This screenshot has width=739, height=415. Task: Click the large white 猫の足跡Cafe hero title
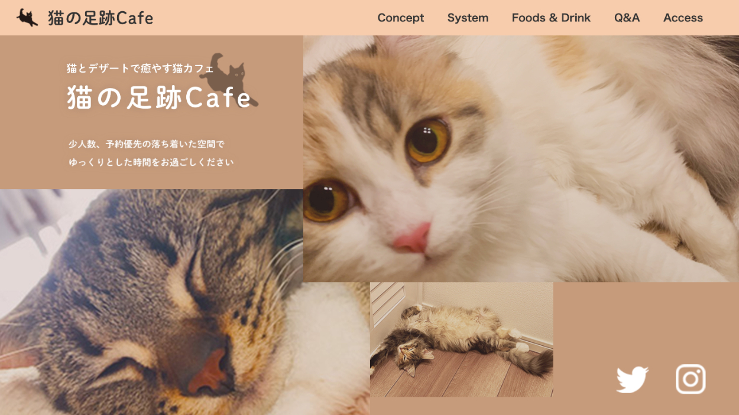click(159, 98)
